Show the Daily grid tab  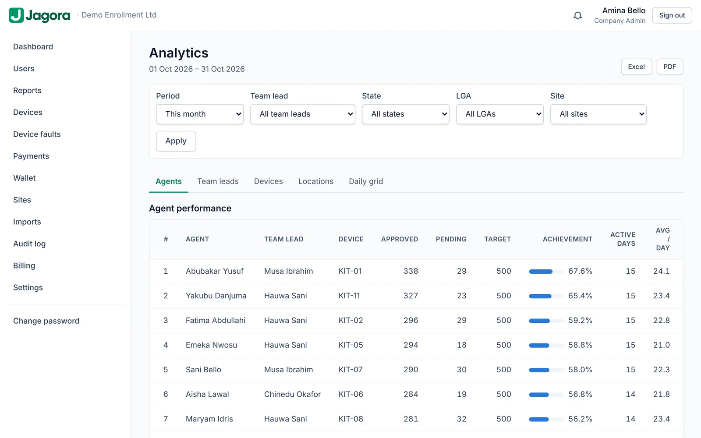click(366, 181)
